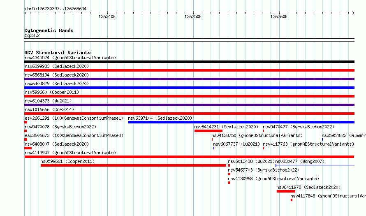Click the red nsv6414231 variant bar
This screenshot has width=366, height=216.
click(208, 131)
